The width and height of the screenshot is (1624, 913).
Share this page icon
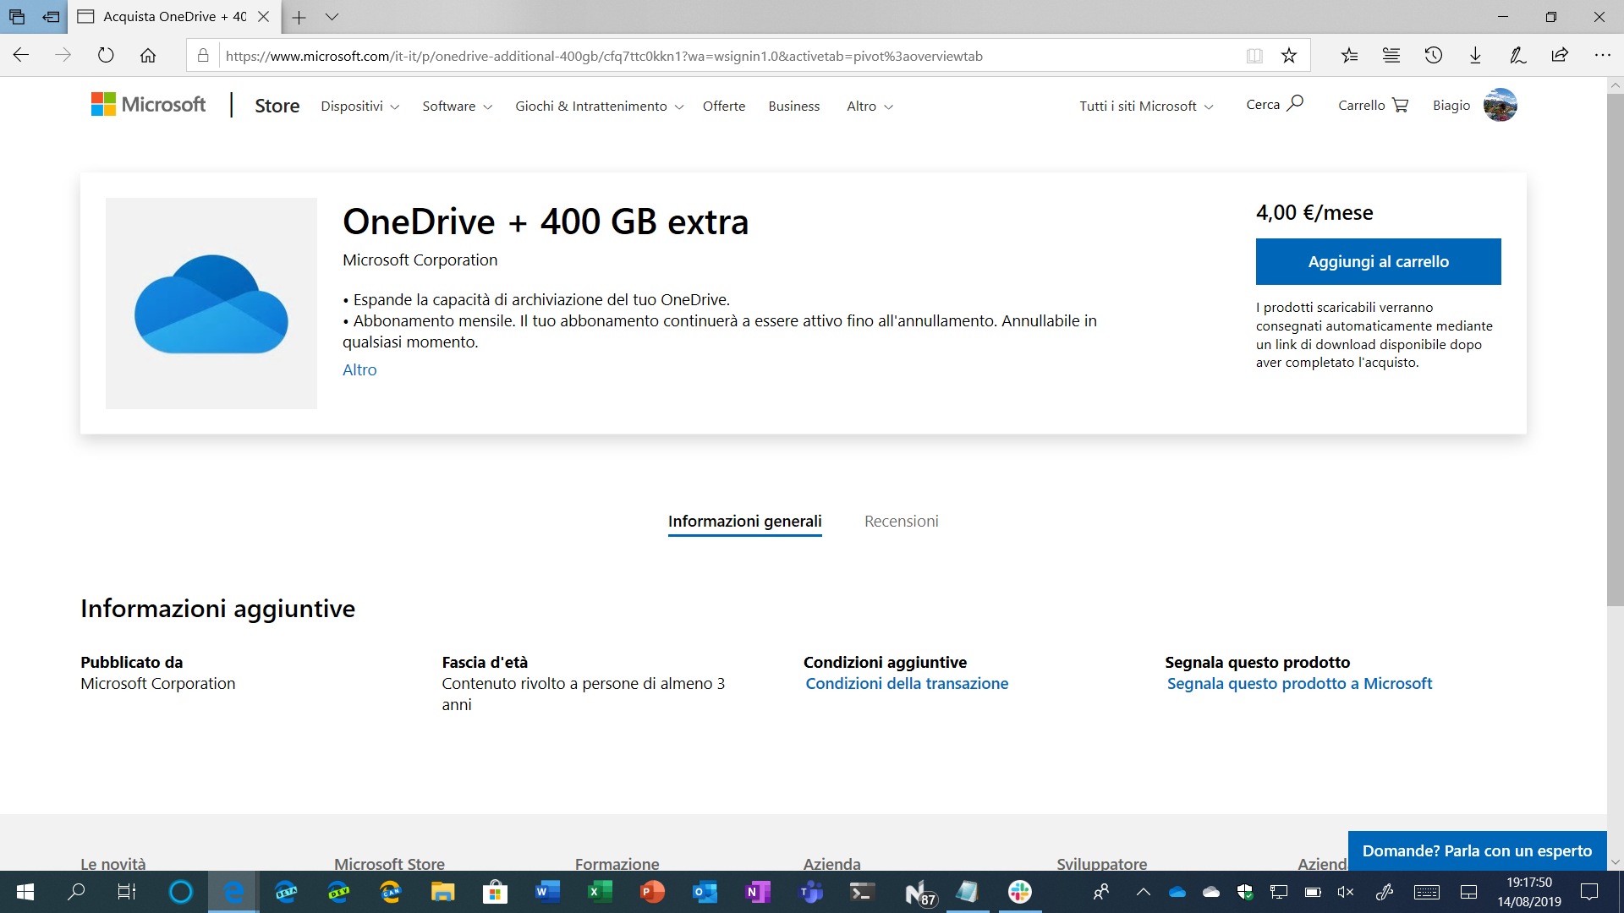[1560, 56]
